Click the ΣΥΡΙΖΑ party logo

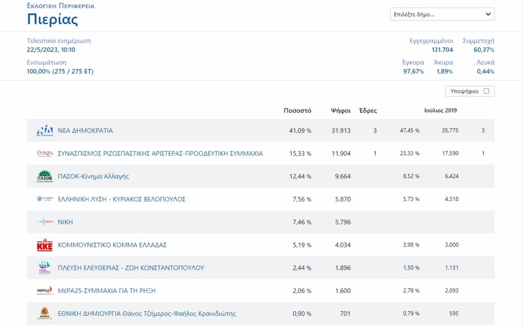[44, 154]
